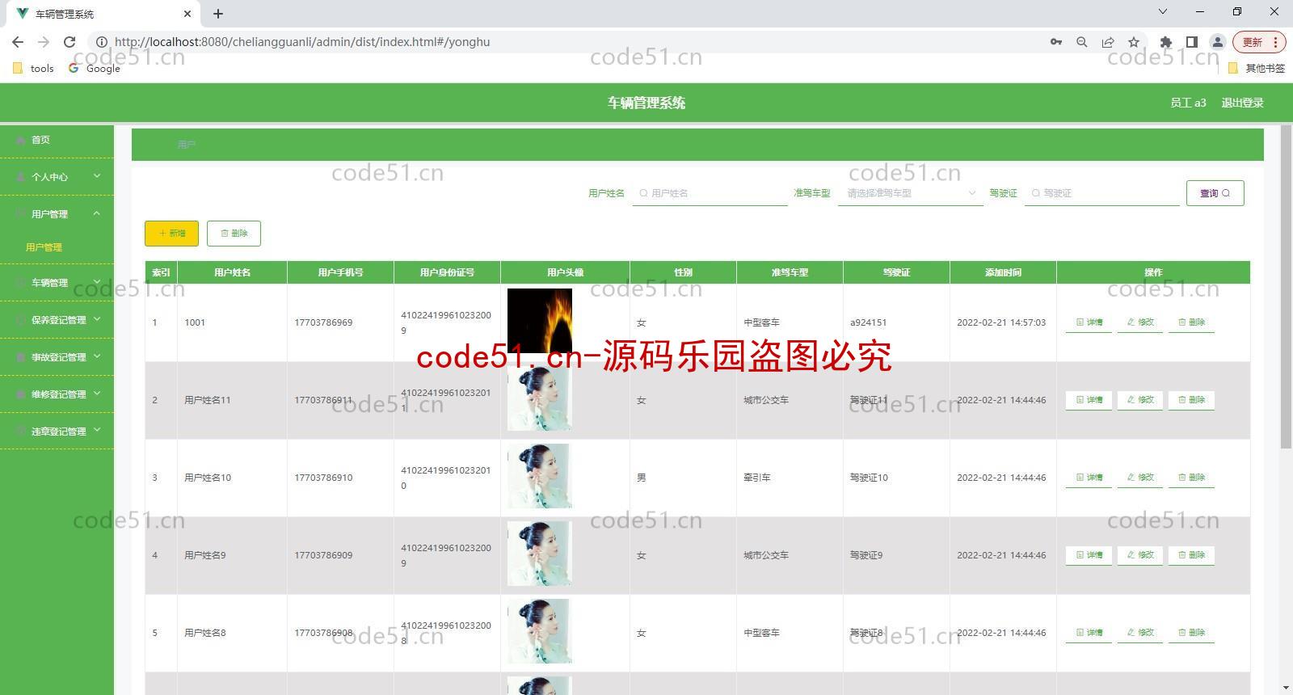Click the 员工 a3 user label
This screenshot has height=695, width=1293.
coord(1188,103)
